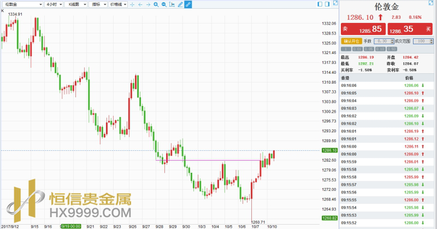Viewport: 437px width, 229px height.
Task: Open the 指标 indicators menu
Action: coord(98,4)
